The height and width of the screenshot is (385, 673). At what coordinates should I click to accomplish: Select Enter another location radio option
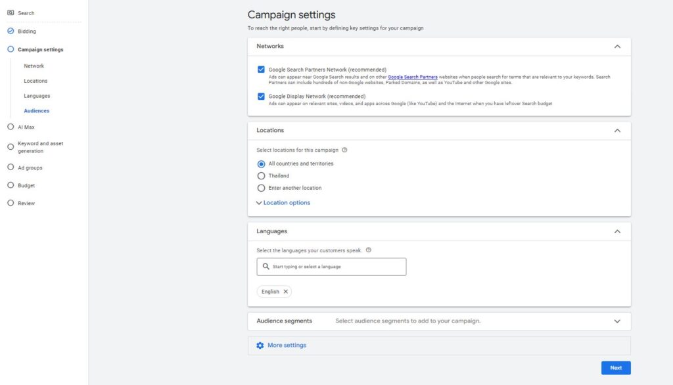tap(262, 188)
